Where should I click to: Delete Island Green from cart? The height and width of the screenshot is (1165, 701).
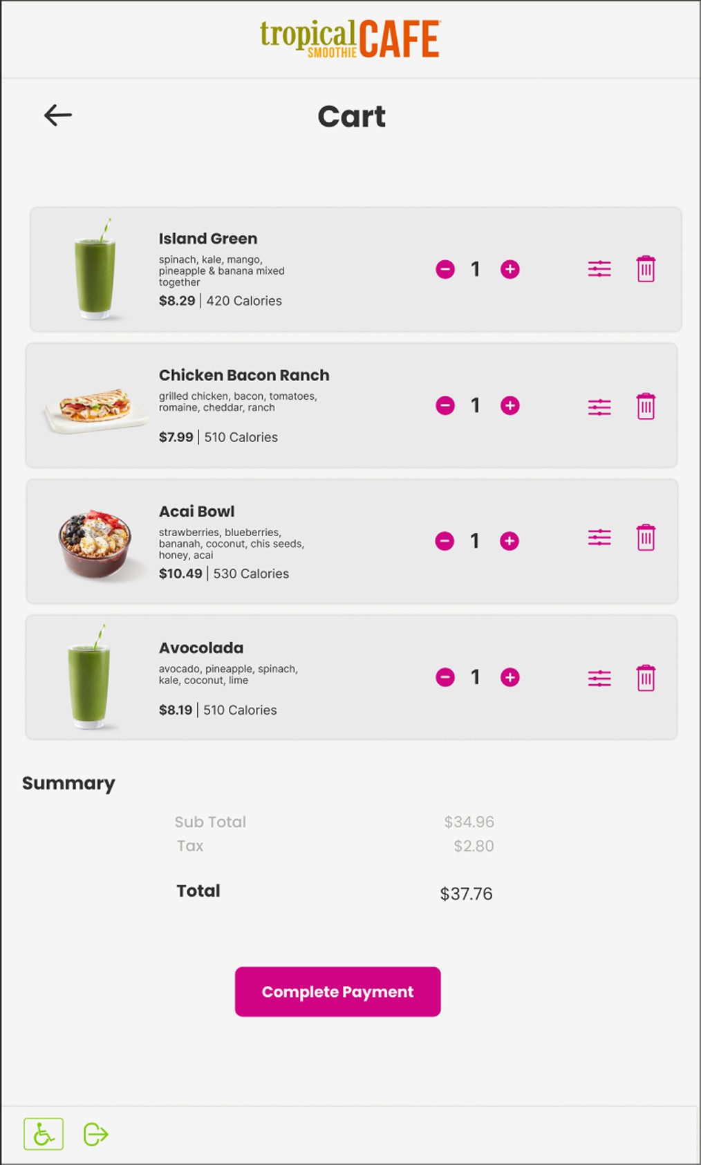tap(646, 268)
